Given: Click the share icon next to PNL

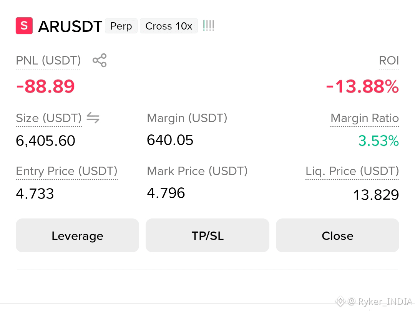Looking at the screenshot, I should point(100,60).
